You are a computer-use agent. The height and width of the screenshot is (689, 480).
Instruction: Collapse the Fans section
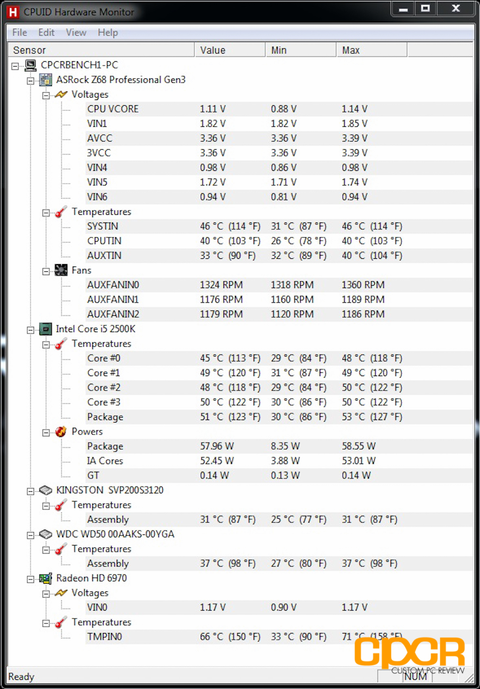point(46,271)
